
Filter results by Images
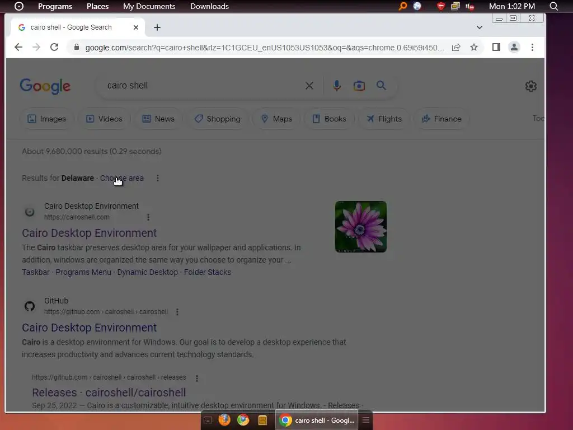pos(47,119)
